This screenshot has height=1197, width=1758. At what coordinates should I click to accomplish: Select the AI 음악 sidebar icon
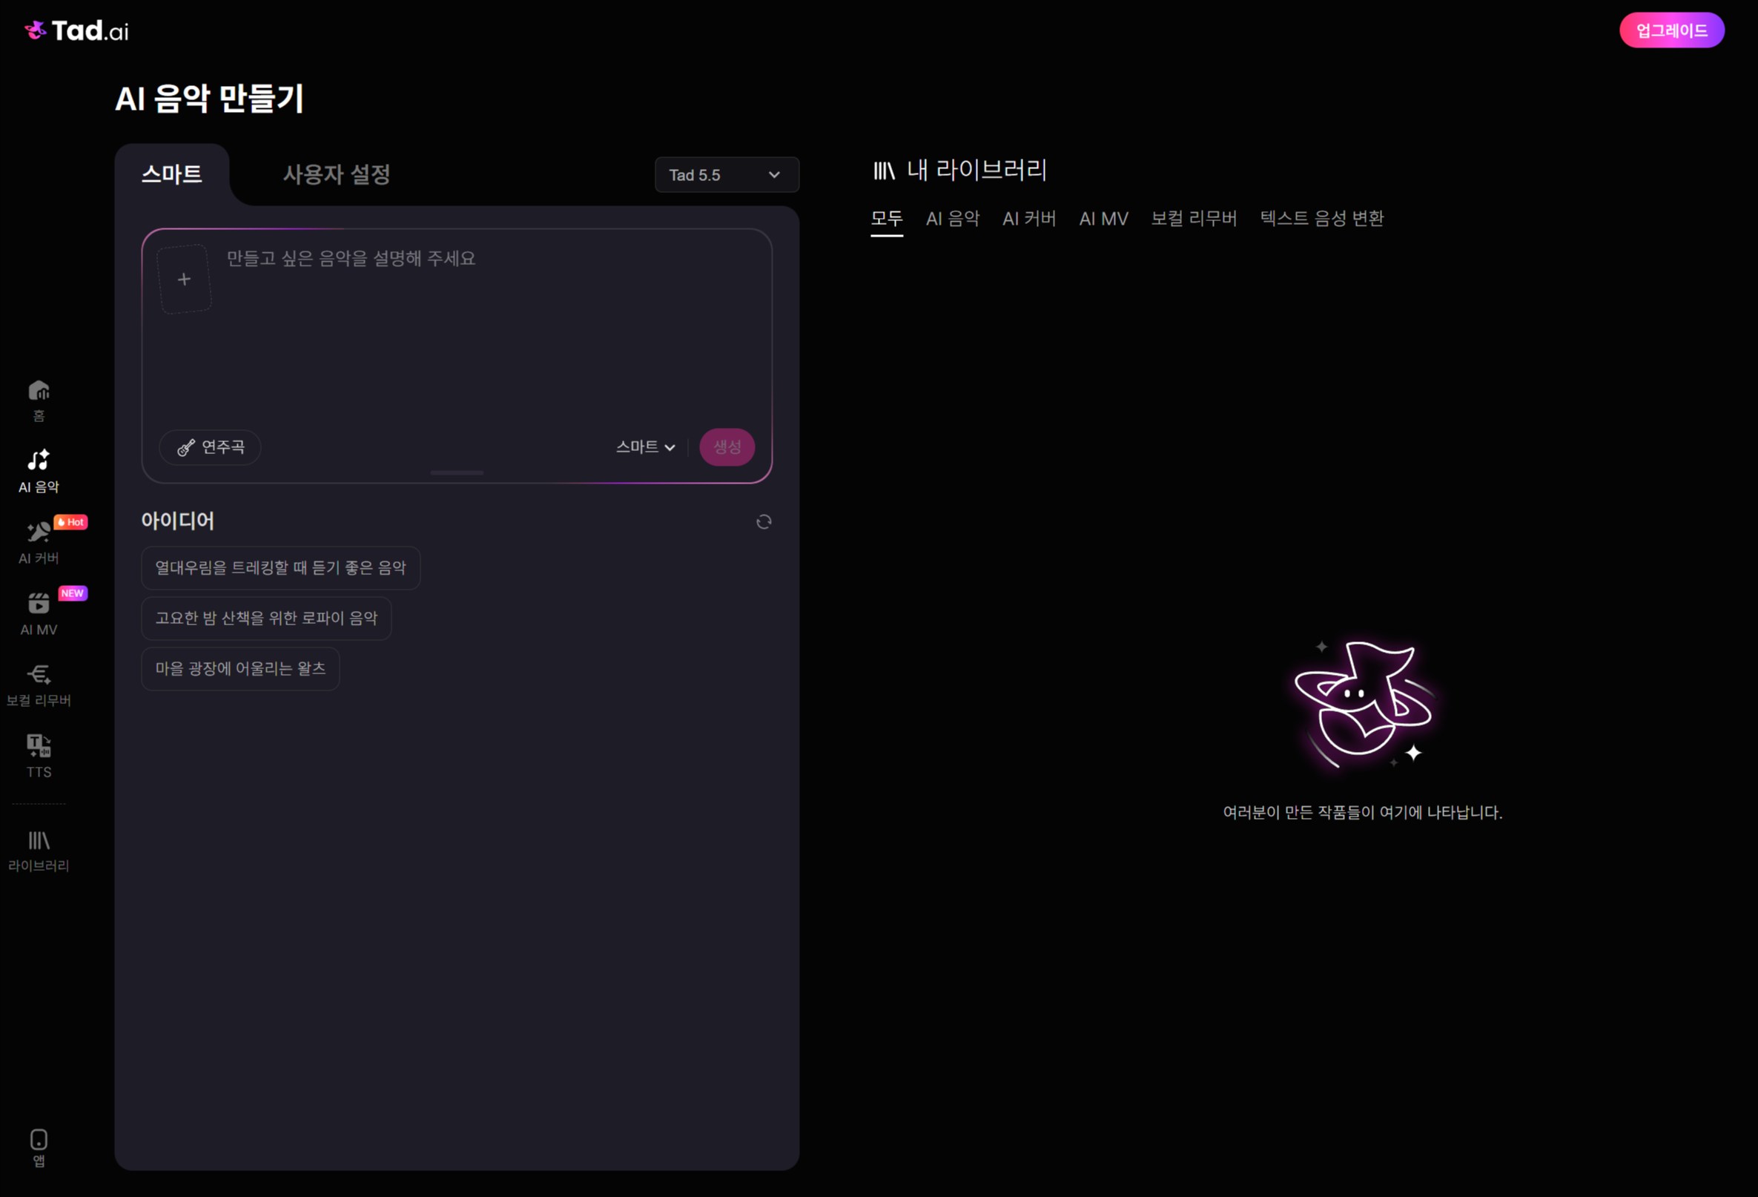(x=39, y=472)
